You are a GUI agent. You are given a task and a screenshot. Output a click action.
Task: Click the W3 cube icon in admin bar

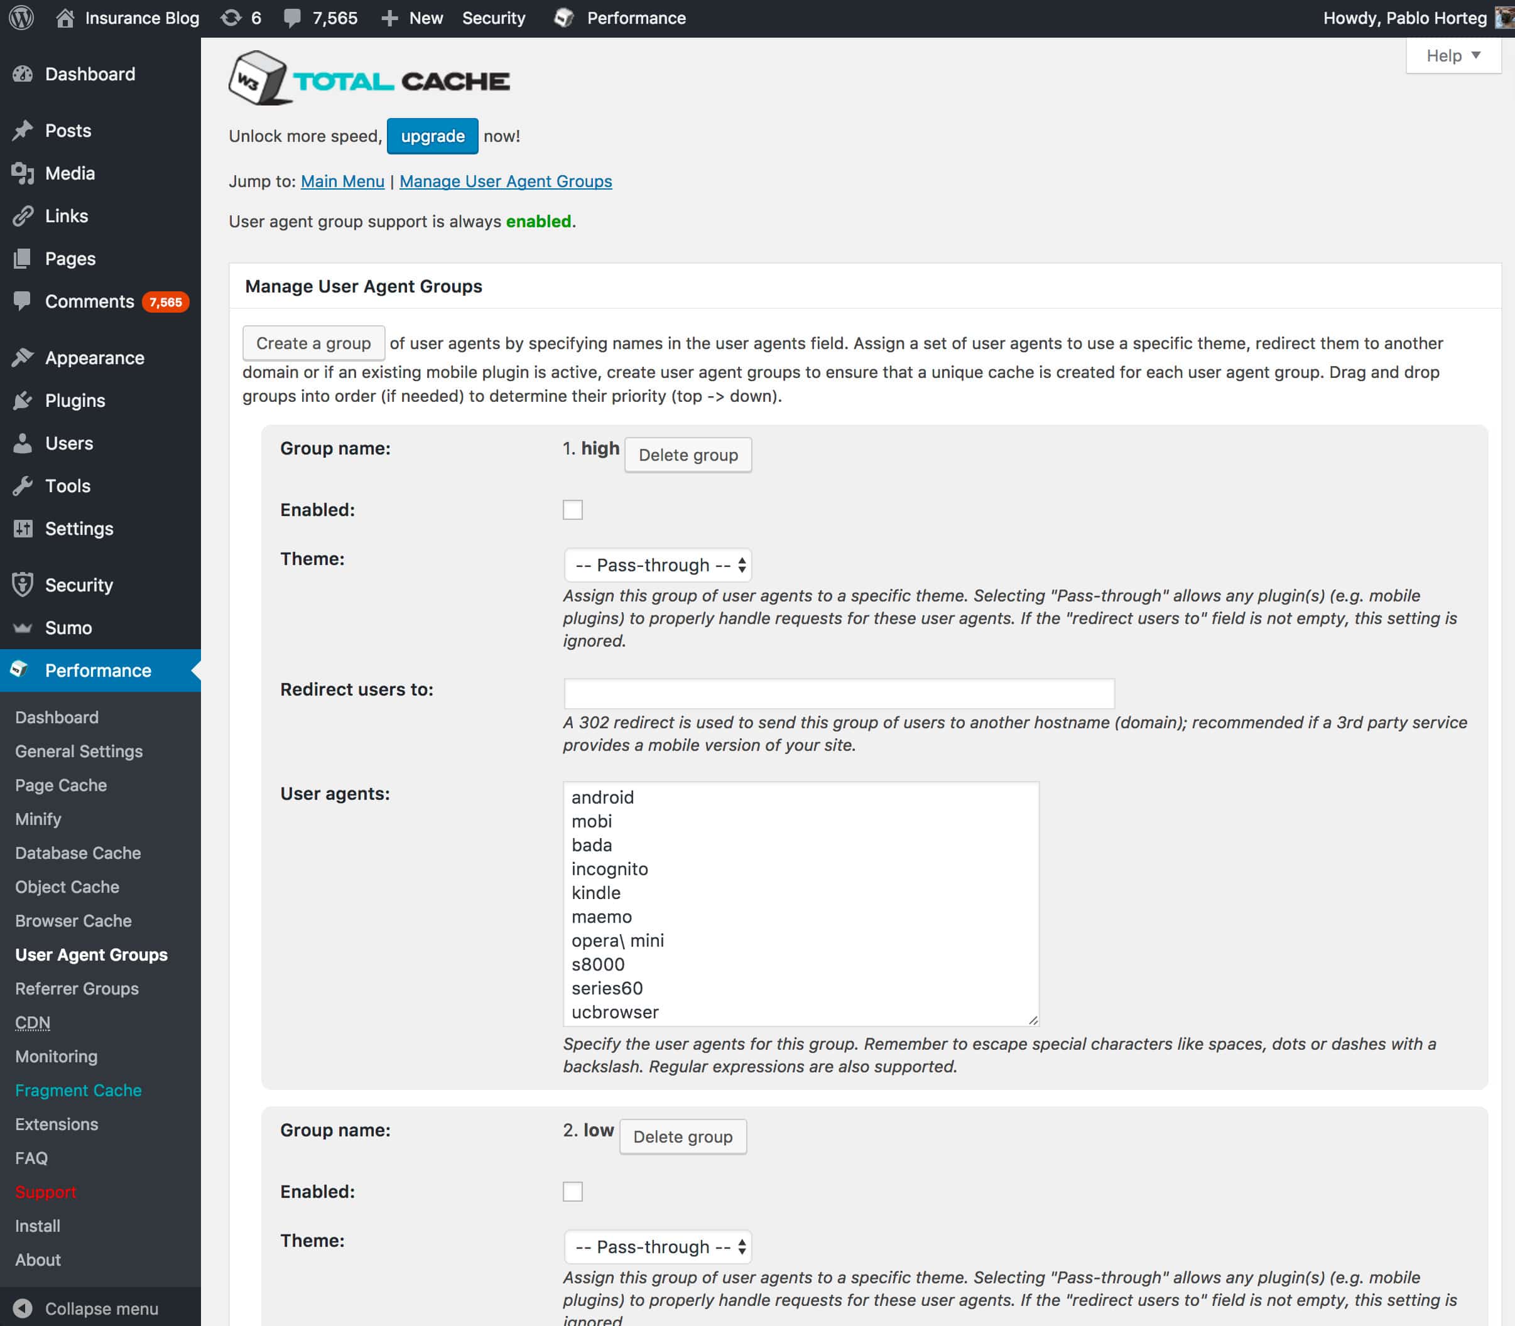(x=564, y=18)
